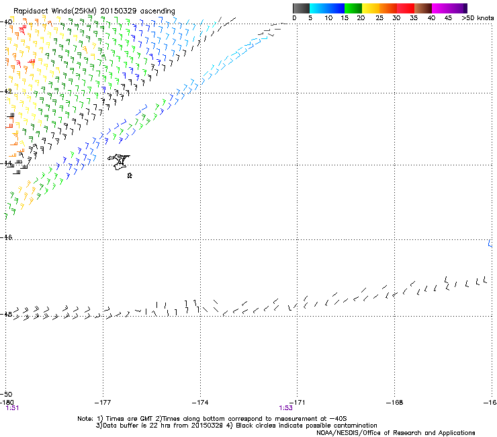This screenshot has height=437, width=497.
Task: Click the orange 25-30 knots color swatch
Action: [x=388, y=8]
